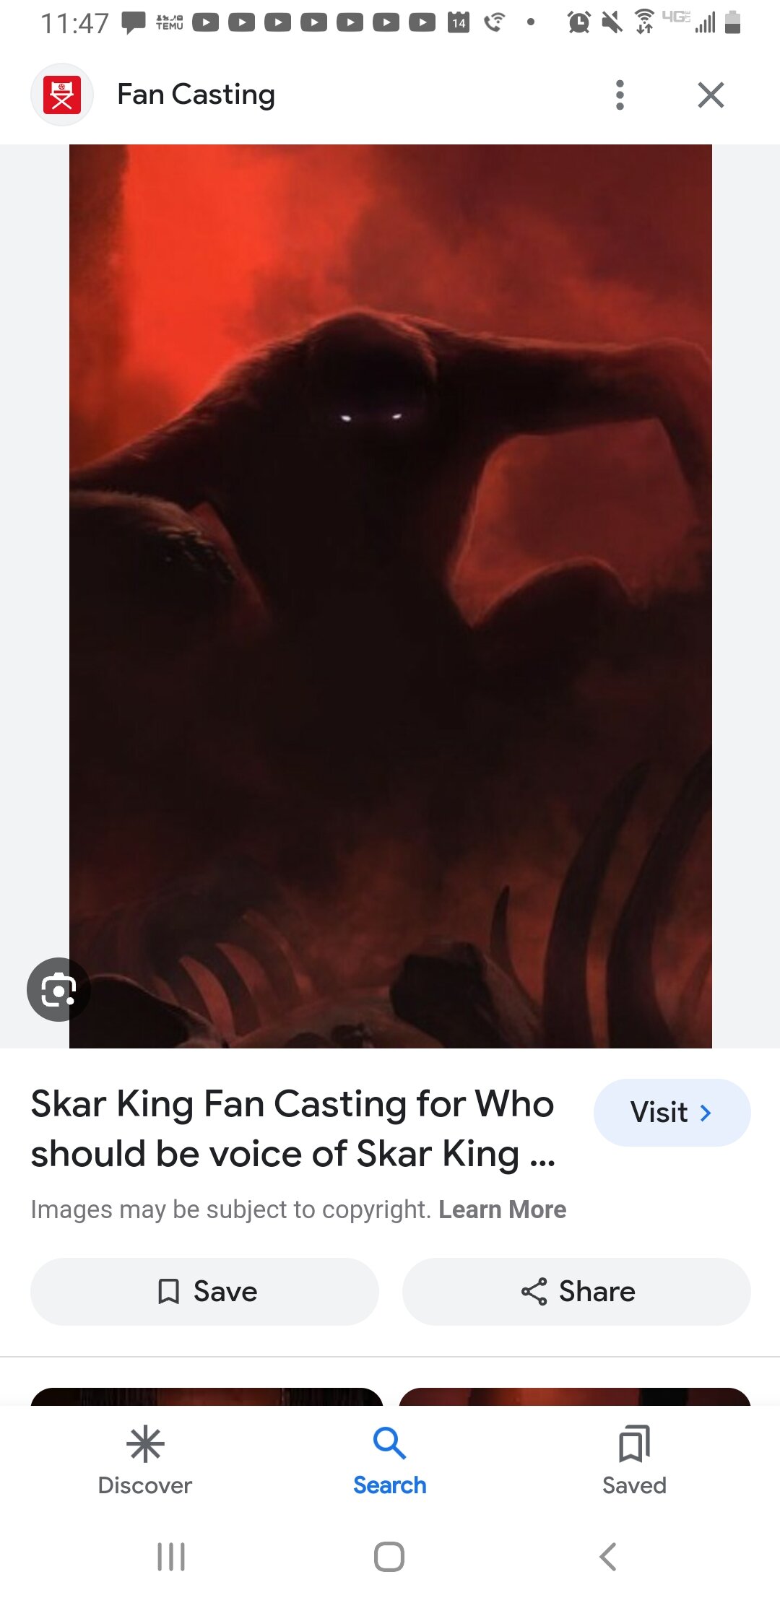Tap the Visit button chevron arrow
Screen dimensions: 780x1603
706,1113
